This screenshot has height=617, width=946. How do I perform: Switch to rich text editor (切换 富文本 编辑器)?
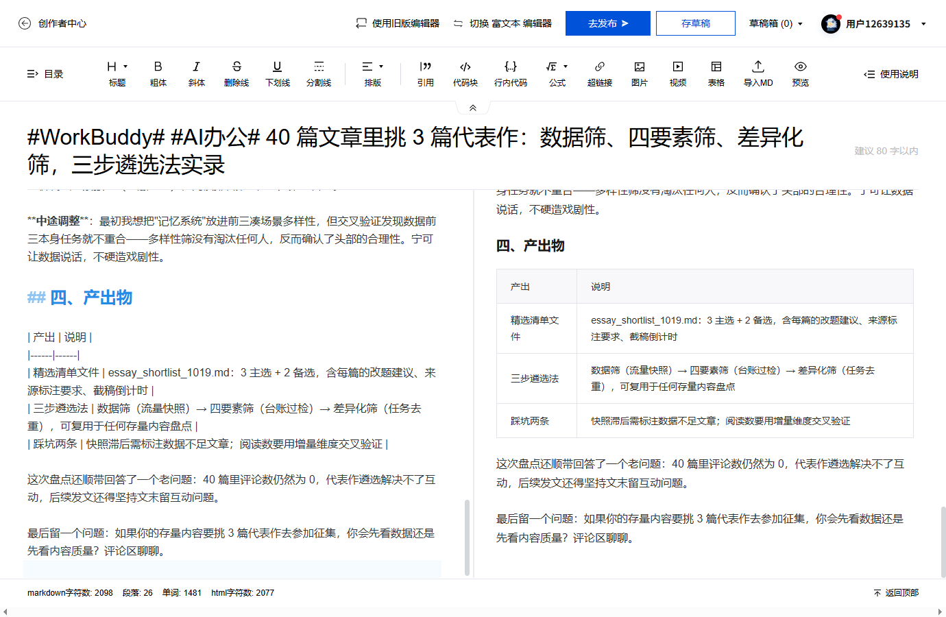tap(502, 23)
